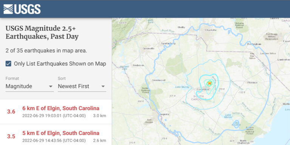
Task: Click Lumberton label on the map
Action: pos(284,60)
